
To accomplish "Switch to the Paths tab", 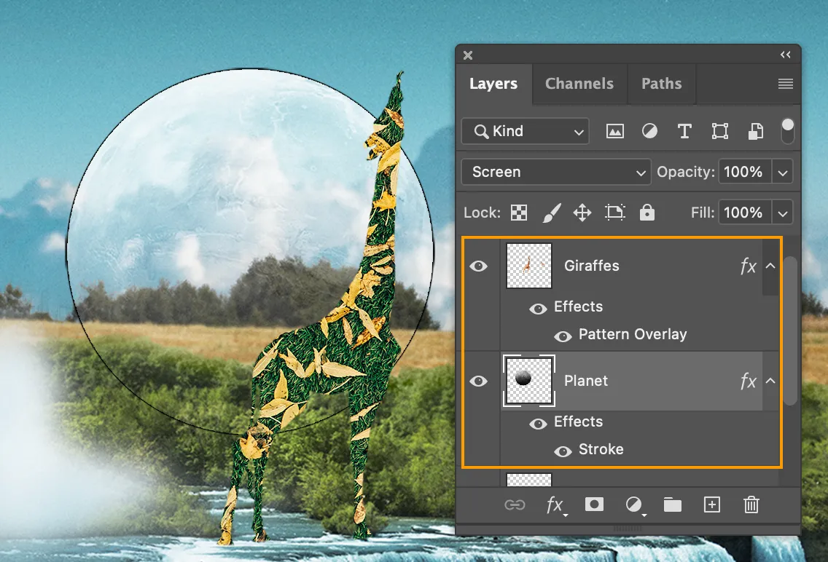I will 661,84.
